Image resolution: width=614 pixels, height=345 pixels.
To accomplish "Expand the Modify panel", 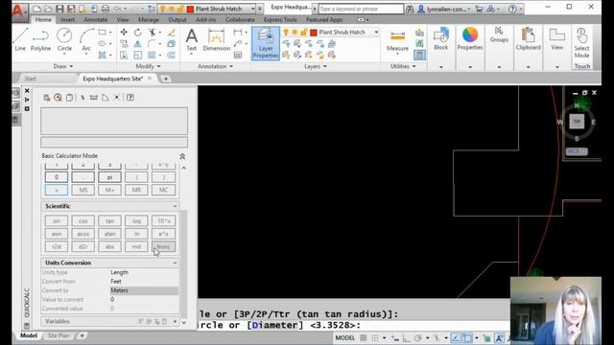I will click(x=148, y=66).
